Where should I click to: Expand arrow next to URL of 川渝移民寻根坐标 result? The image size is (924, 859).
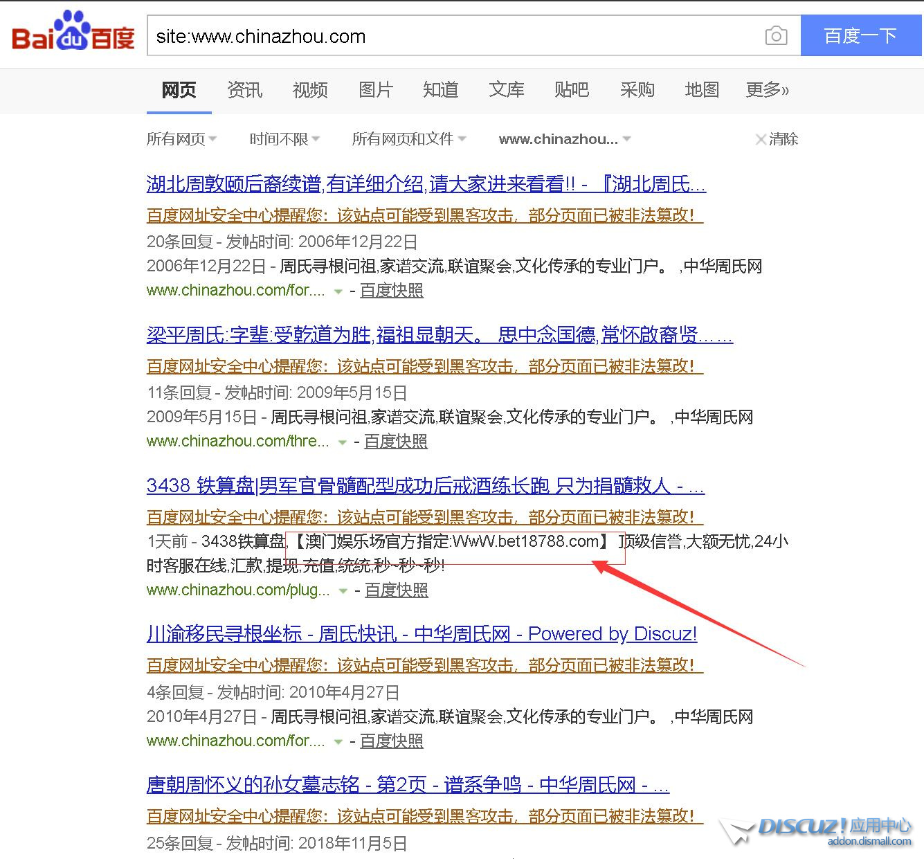[338, 742]
